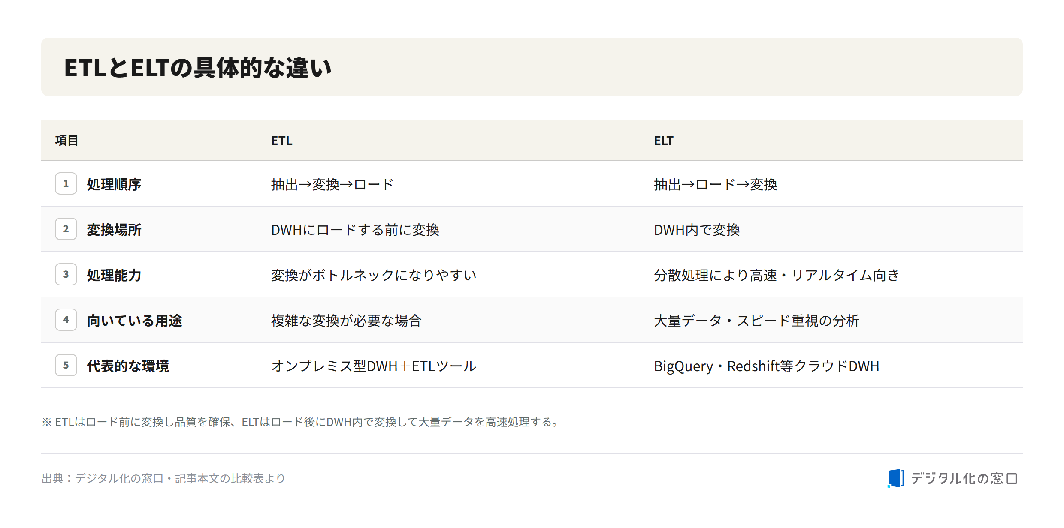The height and width of the screenshot is (528, 1064).
Task: Click the number 1 badge icon
Action: coord(66,183)
